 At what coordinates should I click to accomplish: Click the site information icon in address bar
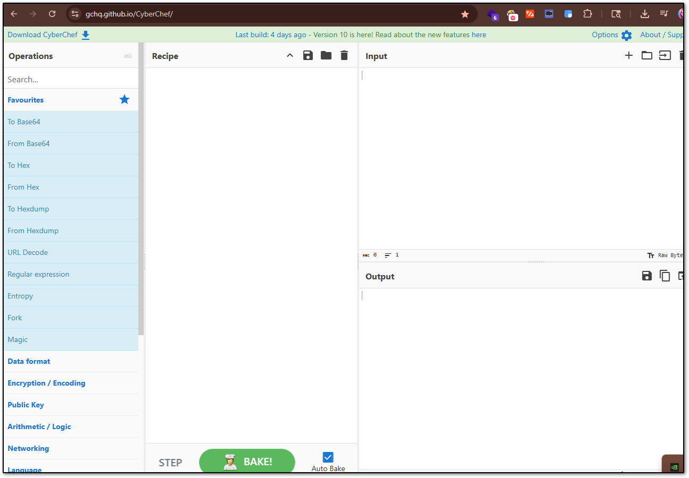click(75, 14)
